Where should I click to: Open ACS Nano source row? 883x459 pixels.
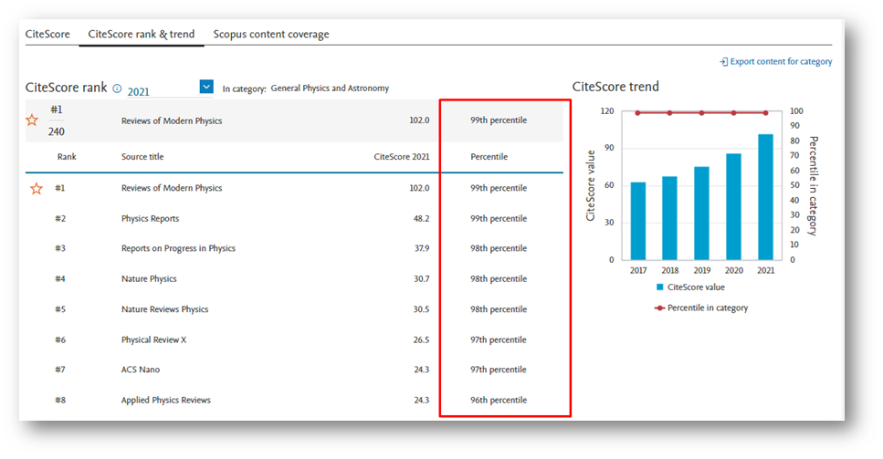click(x=141, y=370)
